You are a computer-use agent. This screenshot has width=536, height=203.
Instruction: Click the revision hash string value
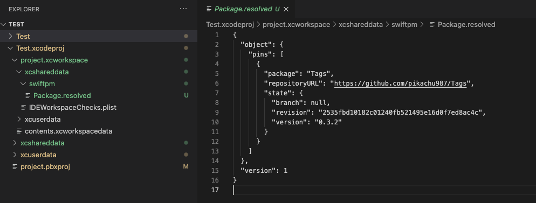(x=400, y=113)
